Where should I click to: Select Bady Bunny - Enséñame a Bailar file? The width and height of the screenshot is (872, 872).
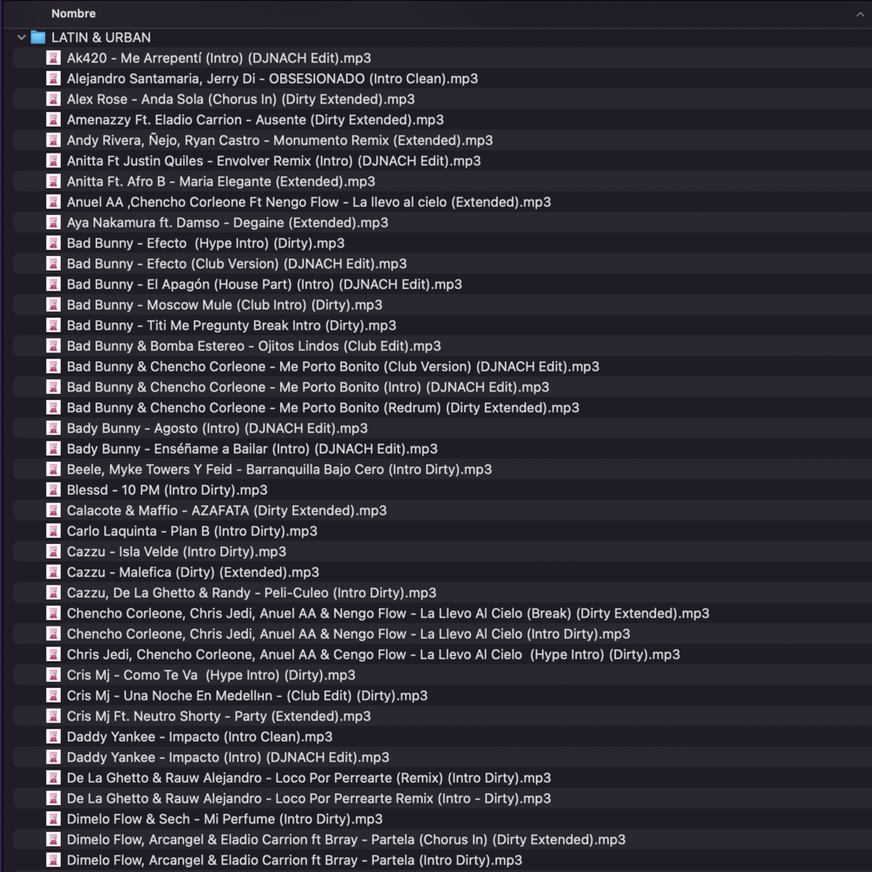(x=252, y=449)
